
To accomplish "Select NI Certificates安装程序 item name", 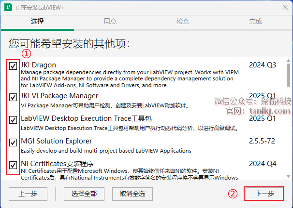I will (57, 164).
